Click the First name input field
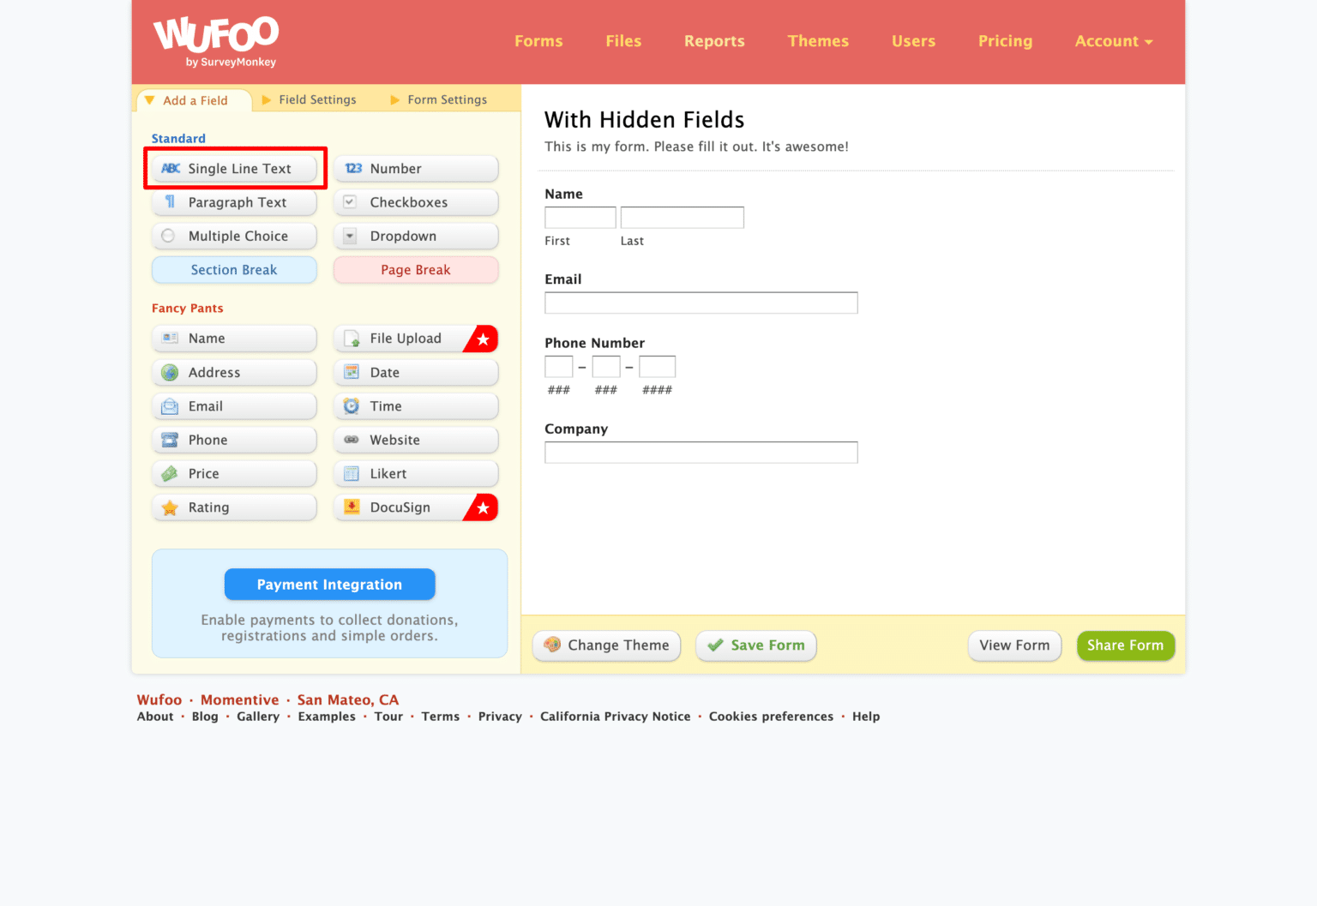This screenshot has height=906, width=1317. click(580, 217)
